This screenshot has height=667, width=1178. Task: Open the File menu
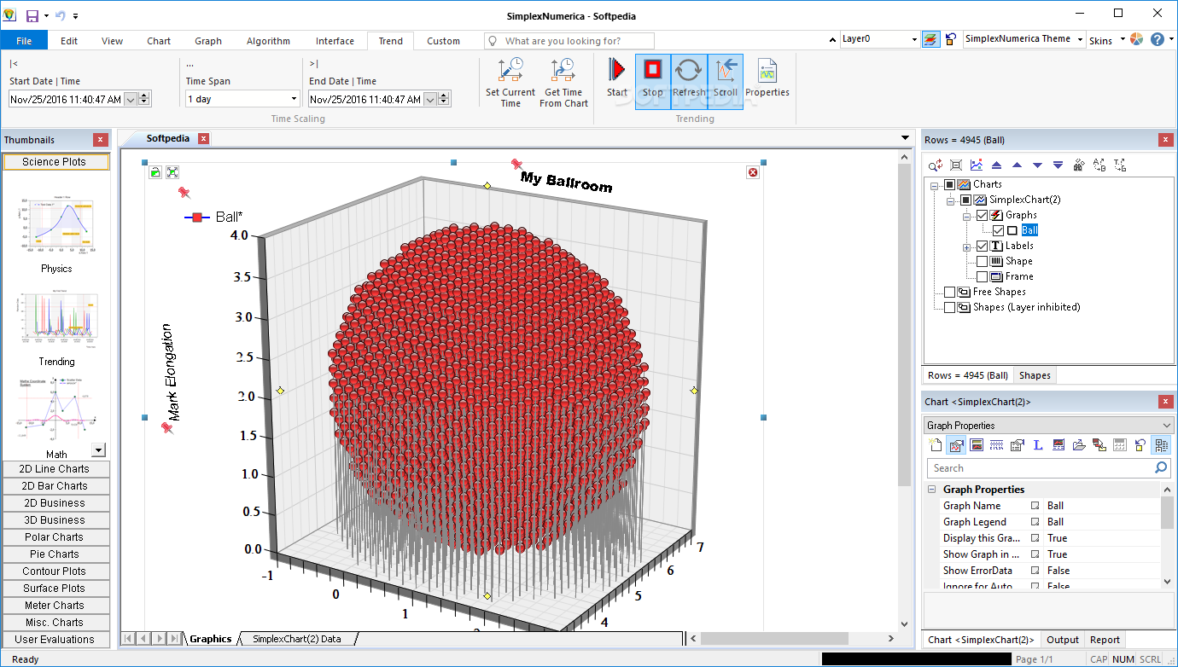(24, 40)
